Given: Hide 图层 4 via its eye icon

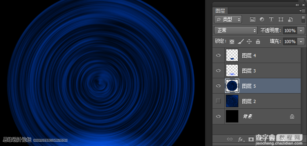Looking at the screenshot, I should tap(218, 55).
